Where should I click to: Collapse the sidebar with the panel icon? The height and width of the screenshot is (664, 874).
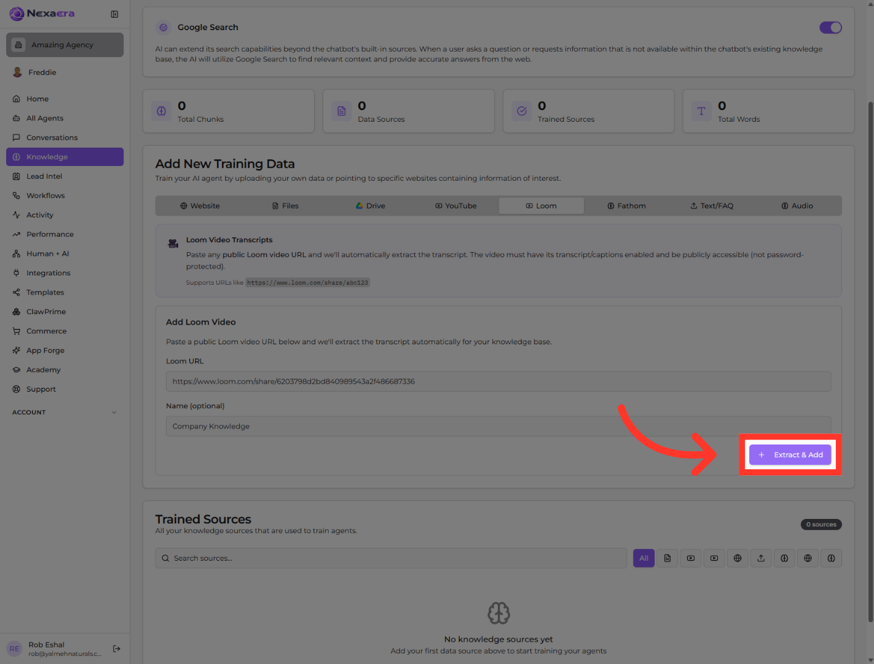(x=114, y=14)
